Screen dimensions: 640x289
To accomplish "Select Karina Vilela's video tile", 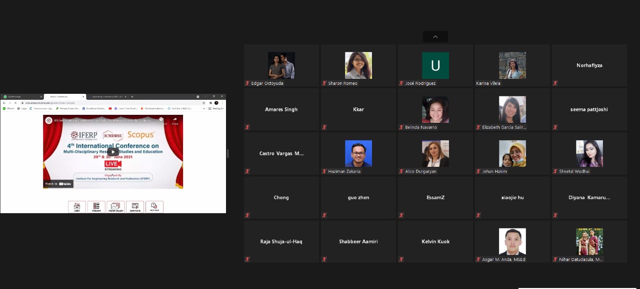I will 512,65.
